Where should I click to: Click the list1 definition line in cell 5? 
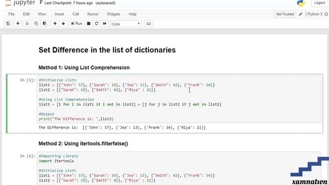coord(127,85)
